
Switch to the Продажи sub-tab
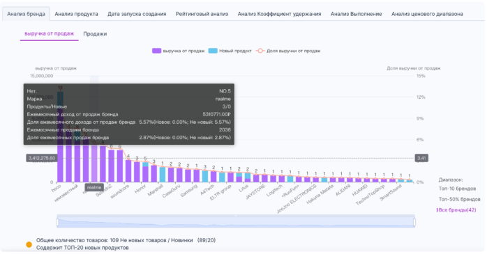tap(95, 34)
